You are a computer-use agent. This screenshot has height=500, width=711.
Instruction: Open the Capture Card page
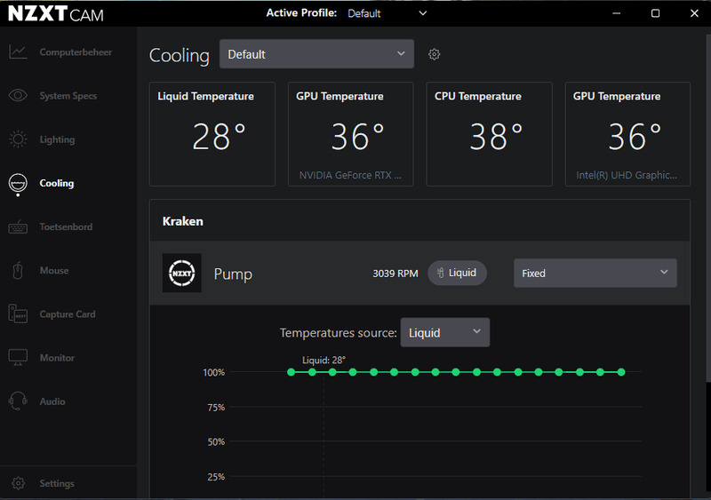[68, 314]
